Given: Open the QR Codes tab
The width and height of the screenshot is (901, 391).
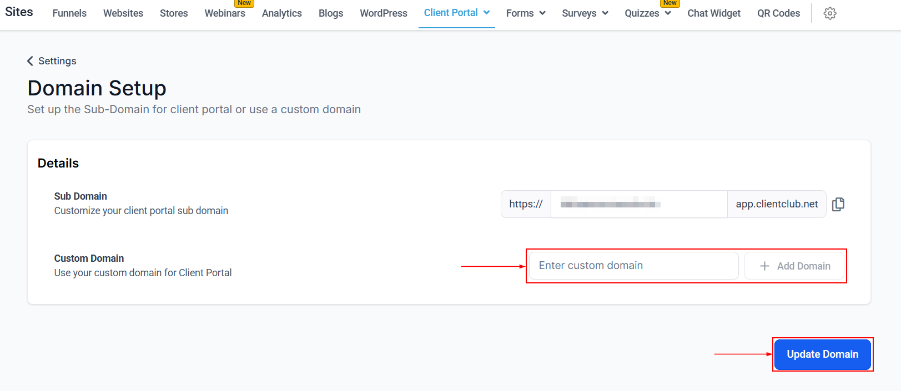Looking at the screenshot, I should pyautogui.click(x=778, y=13).
